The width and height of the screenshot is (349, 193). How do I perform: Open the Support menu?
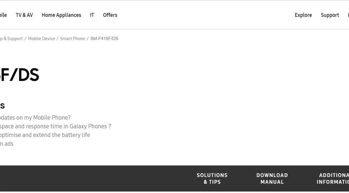click(x=330, y=15)
